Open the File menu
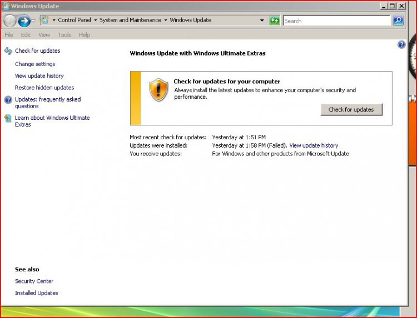The image size is (417, 318). point(9,35)
